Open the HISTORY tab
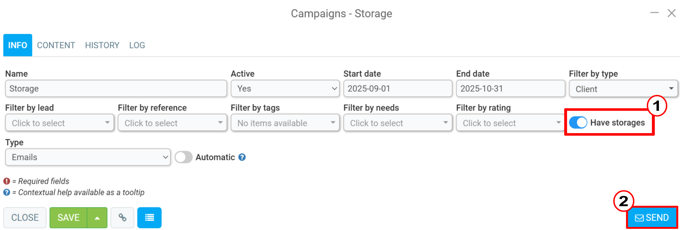This screenshot has width=683, height=230. click(x=102, y=45)
